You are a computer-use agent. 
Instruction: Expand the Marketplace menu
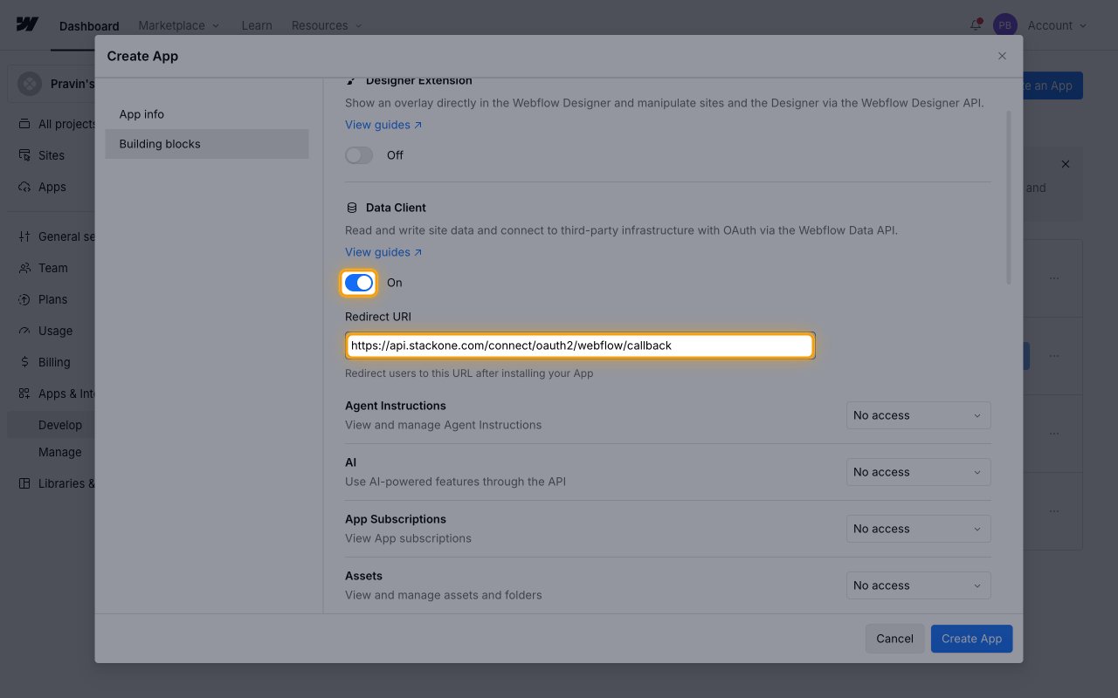tap(179, 25)
